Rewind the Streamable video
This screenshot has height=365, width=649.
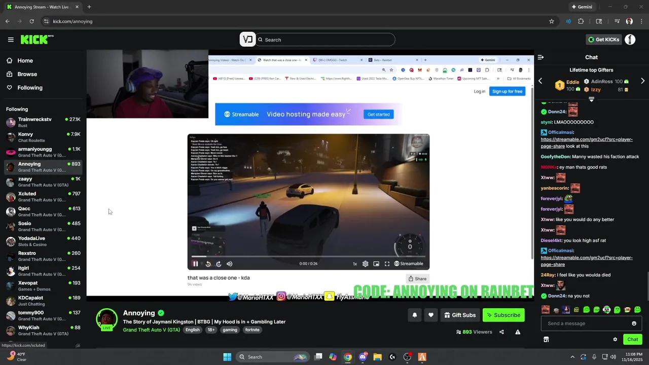point(208,264)
